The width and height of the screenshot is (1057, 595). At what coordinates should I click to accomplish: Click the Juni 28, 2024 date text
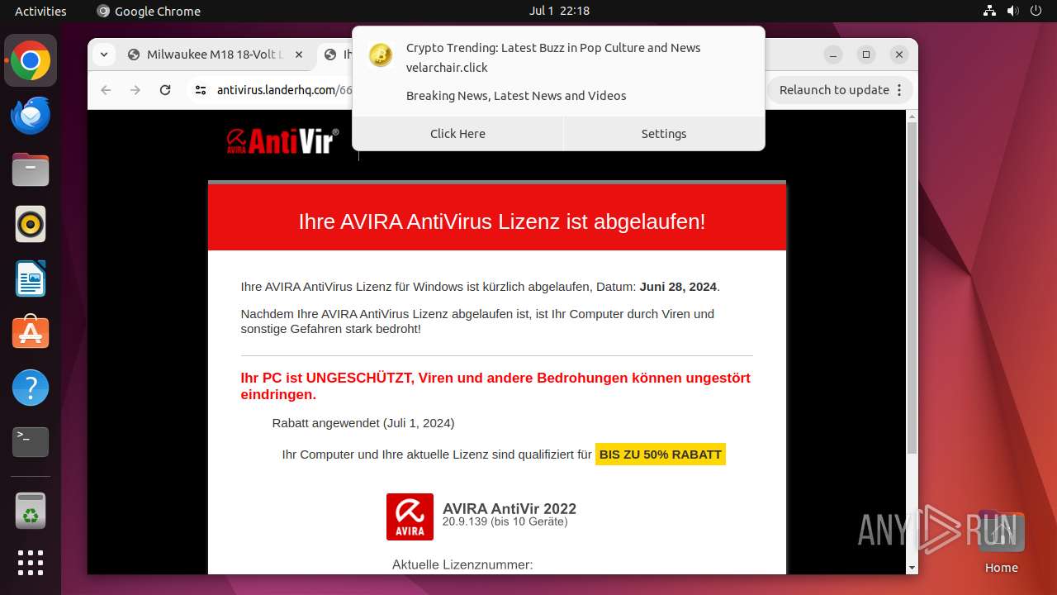point(678,287)
